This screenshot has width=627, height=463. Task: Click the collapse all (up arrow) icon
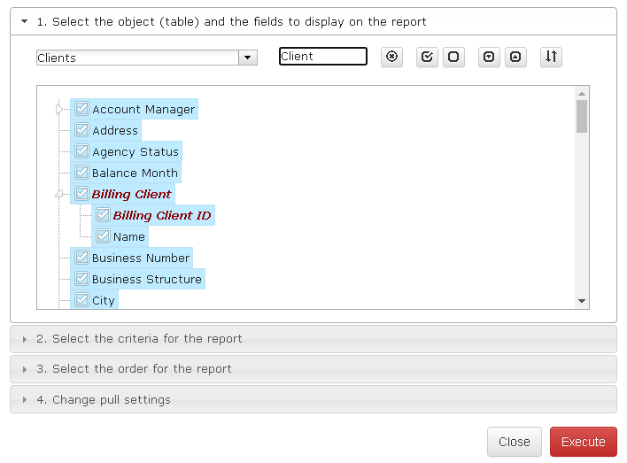pos(515,57)
